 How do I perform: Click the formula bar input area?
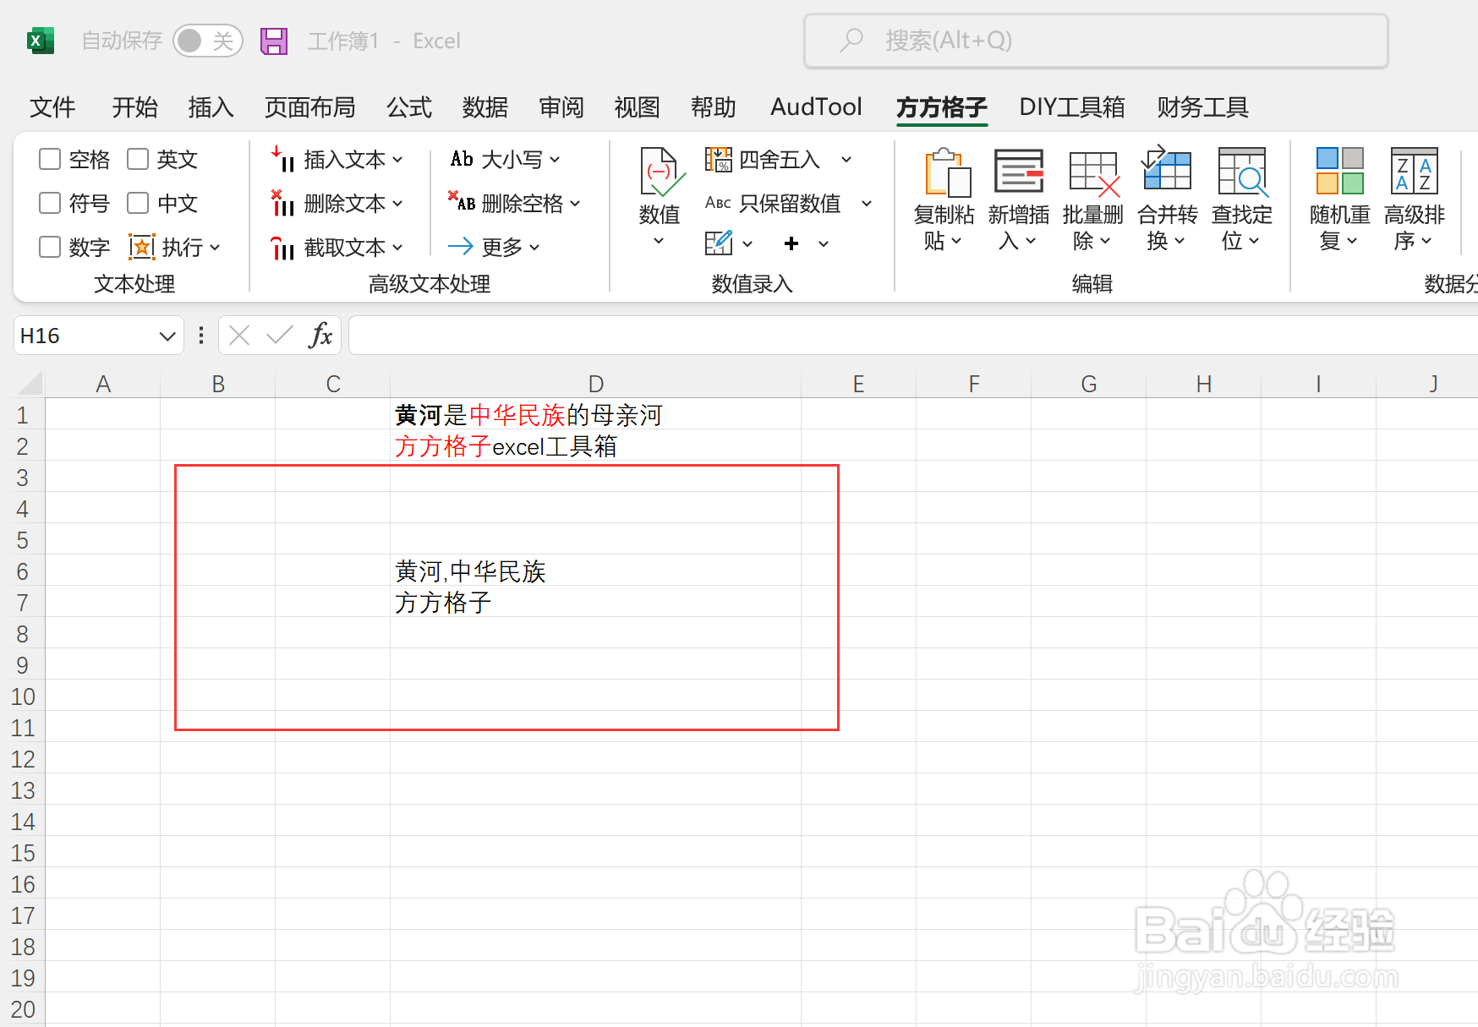[914, 336]
